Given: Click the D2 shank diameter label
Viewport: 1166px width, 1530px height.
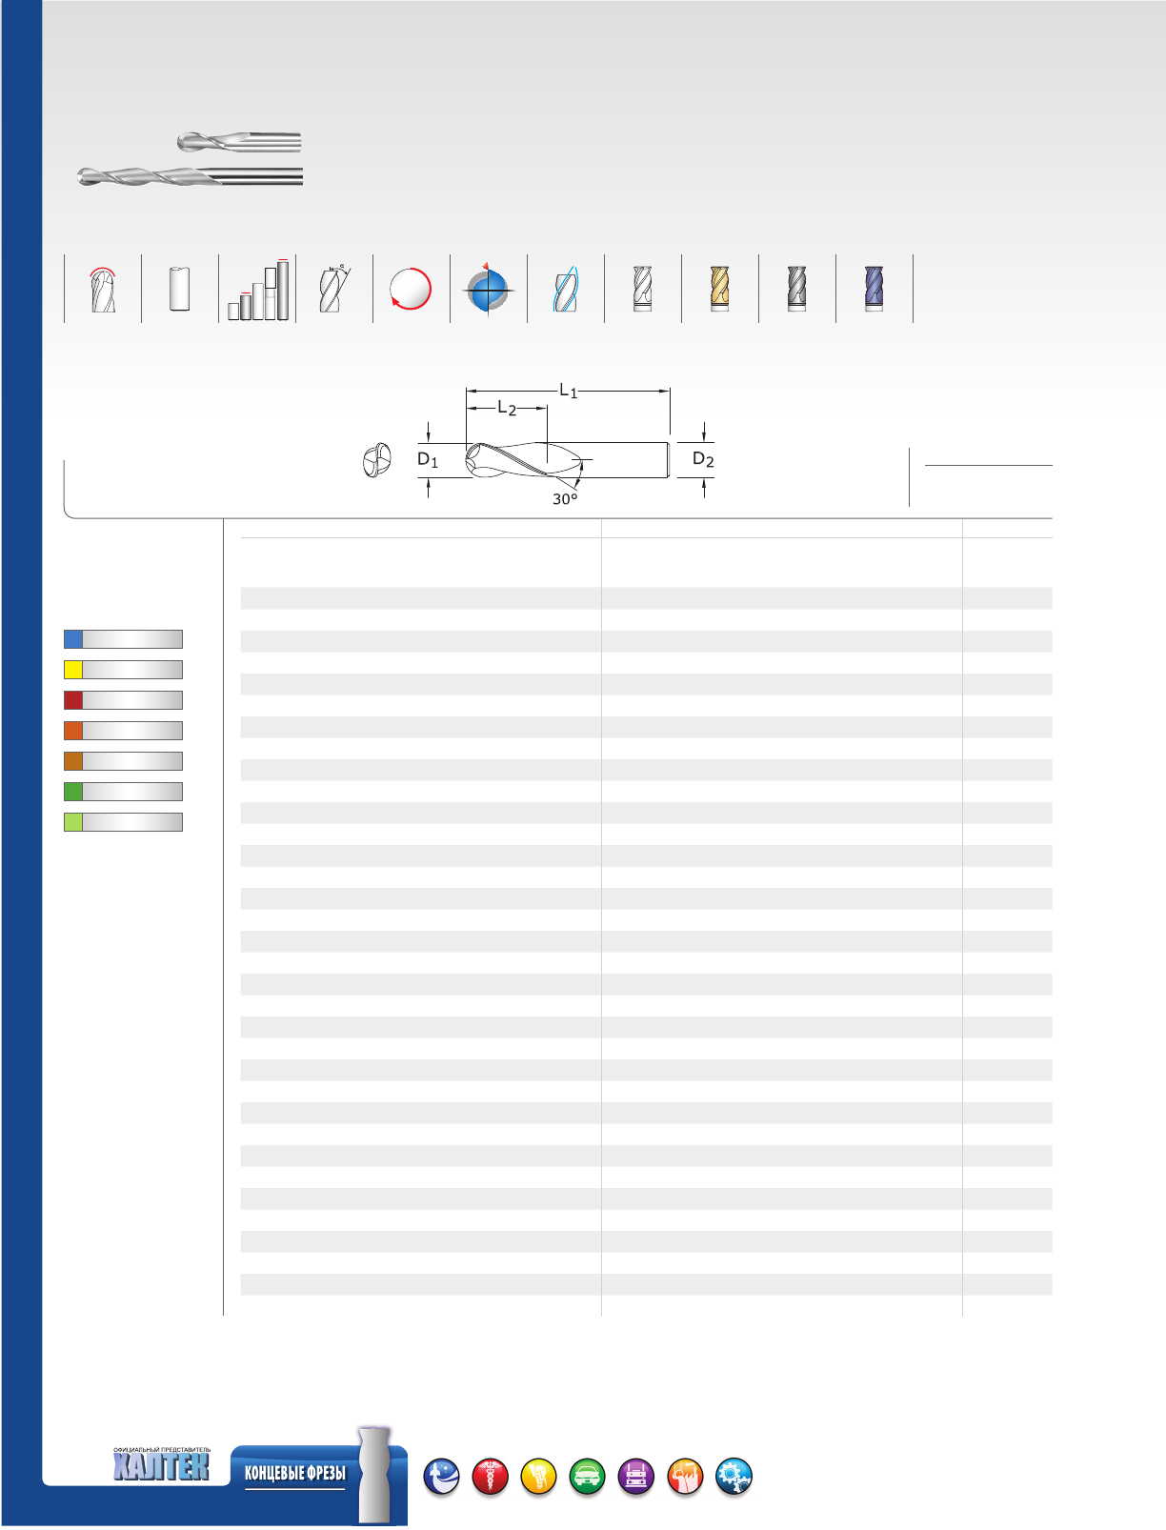Looking at the screenshot, I should 703,459.
